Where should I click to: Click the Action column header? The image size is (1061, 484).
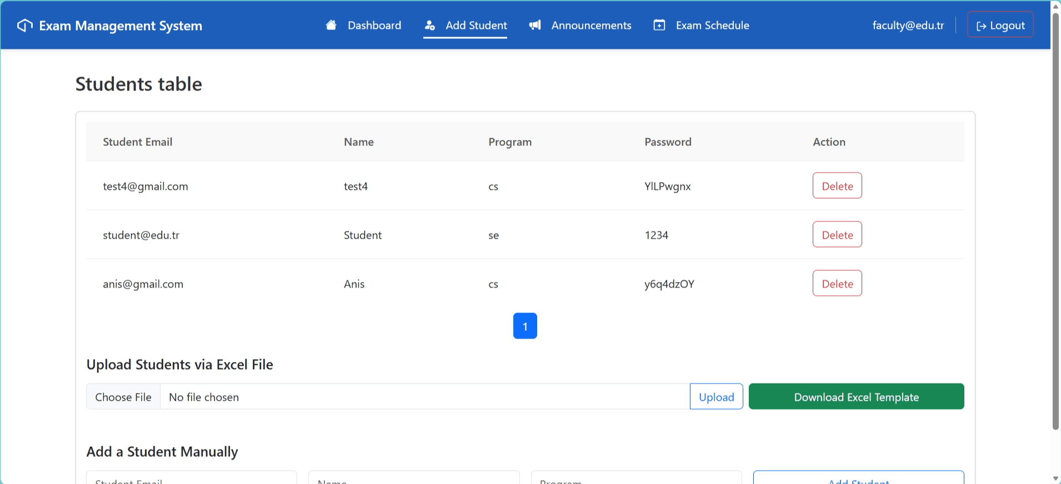829,142
